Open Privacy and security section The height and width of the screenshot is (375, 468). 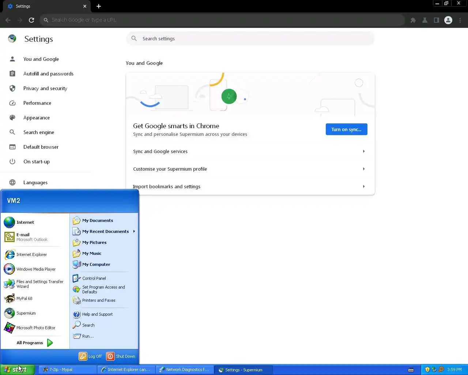(x=45, y=88)
